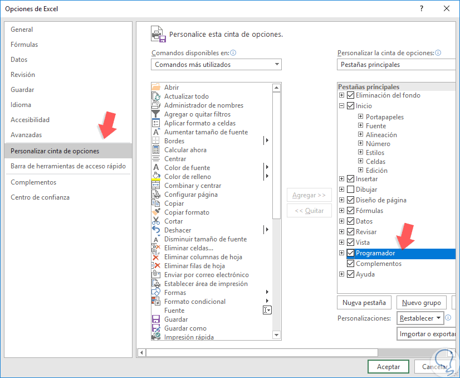
Task: Toggle the Diseño de página checkbox
Action: [x=350, y=200]
